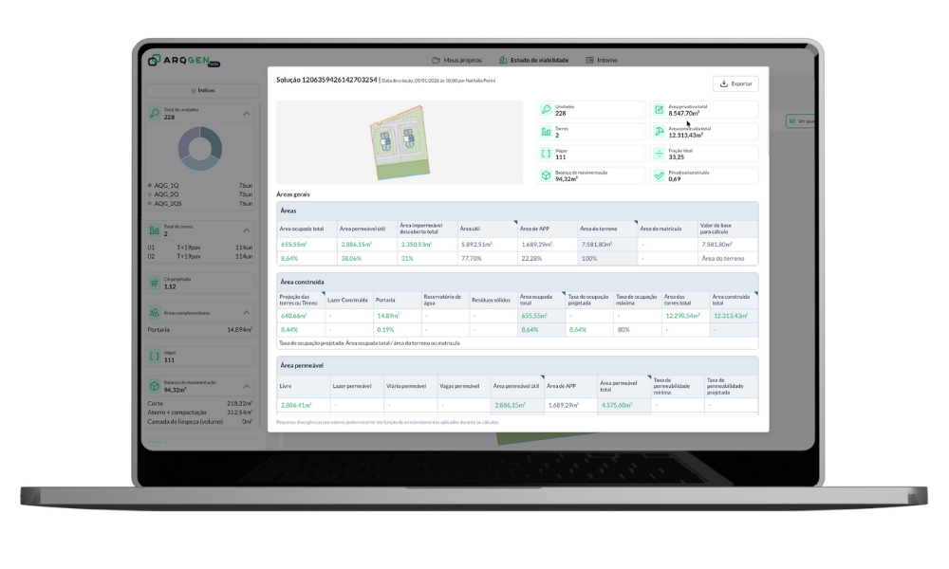This screenshot has width=949, height=569.
Task: Click the Exportar button
Action: 735,83
